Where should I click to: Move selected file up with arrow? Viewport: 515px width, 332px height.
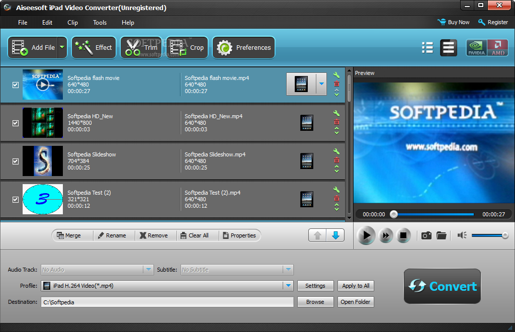pyautogui.click(x=318, y=235)
